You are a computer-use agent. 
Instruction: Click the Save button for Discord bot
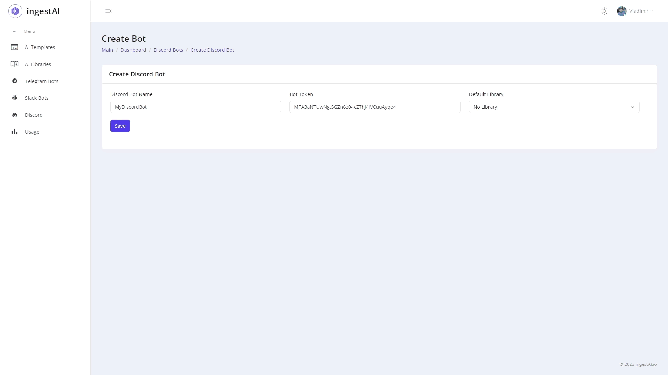(x=120, y=126)
